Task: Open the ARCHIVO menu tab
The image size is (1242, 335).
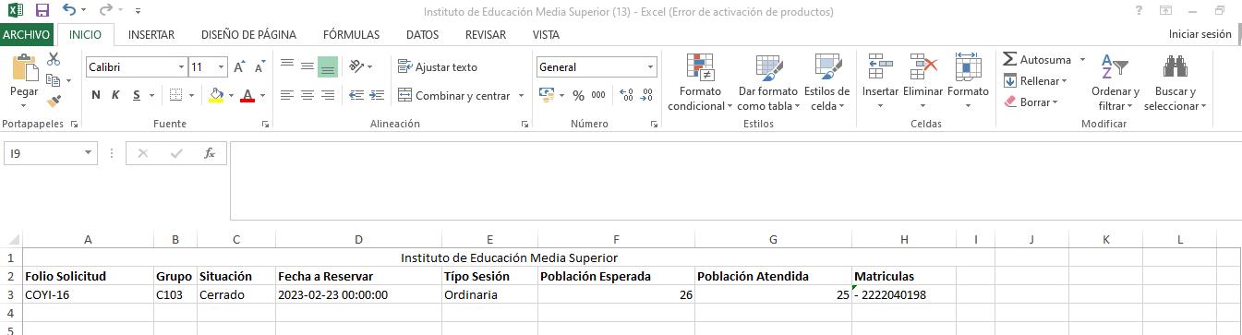Action: 26,35
